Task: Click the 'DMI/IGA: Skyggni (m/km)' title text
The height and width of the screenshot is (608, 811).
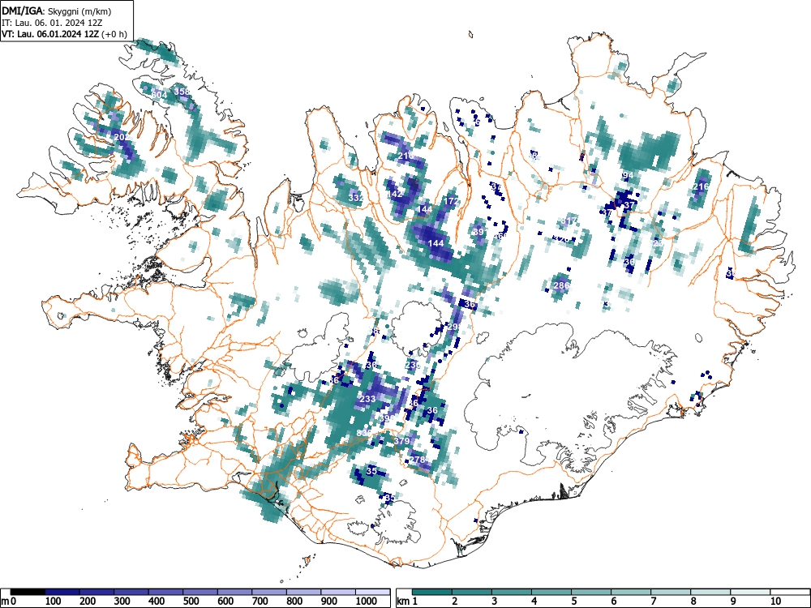Action: [57, 11]
